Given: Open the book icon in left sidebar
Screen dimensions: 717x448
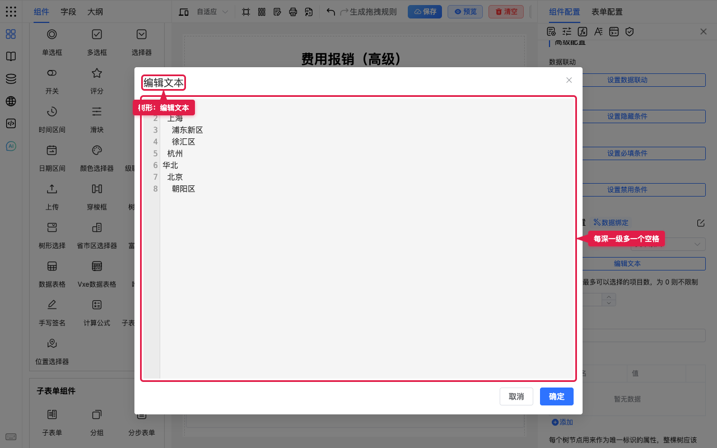Looking at the screenshot, I should tap(11, 57).
